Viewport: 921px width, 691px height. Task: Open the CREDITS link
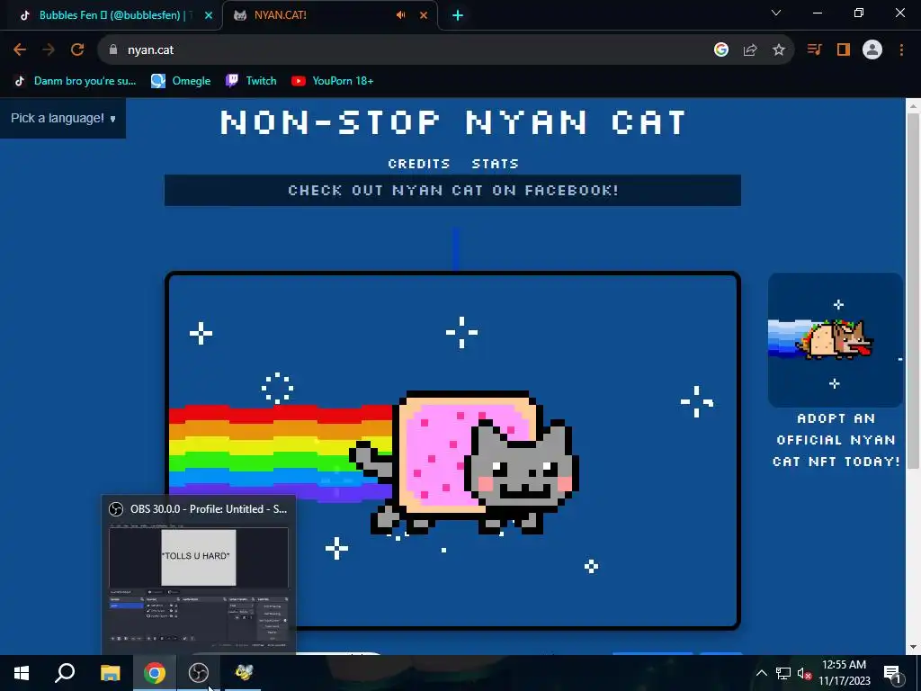[419, 164]
